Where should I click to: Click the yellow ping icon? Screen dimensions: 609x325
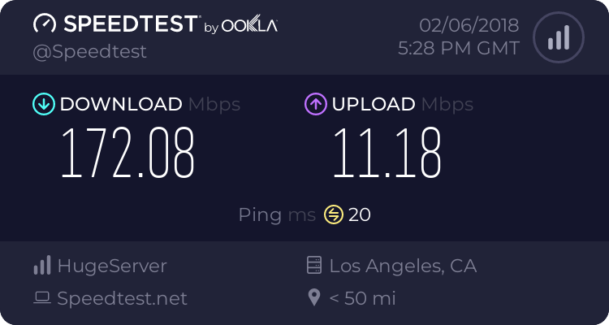(334, 214)
